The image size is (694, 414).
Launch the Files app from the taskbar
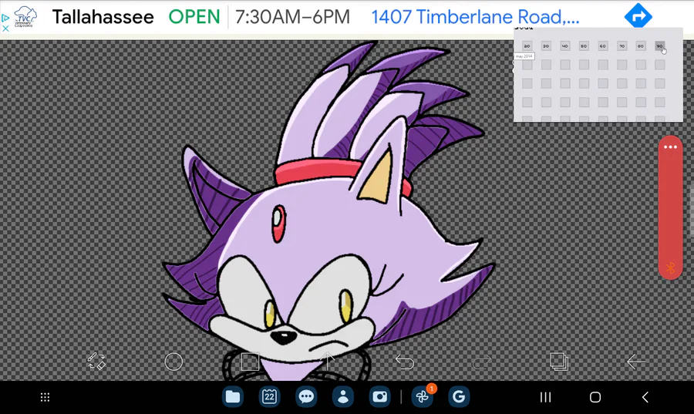pos(232,397)
